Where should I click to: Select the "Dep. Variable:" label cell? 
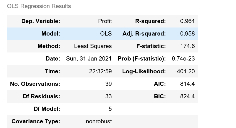tap(41, 21)
